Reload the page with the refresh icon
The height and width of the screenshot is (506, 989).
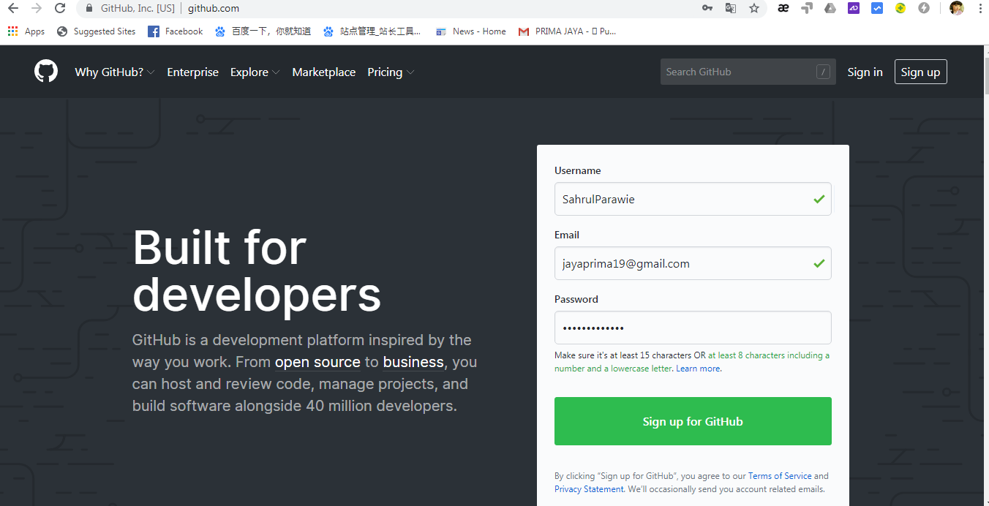61,8
